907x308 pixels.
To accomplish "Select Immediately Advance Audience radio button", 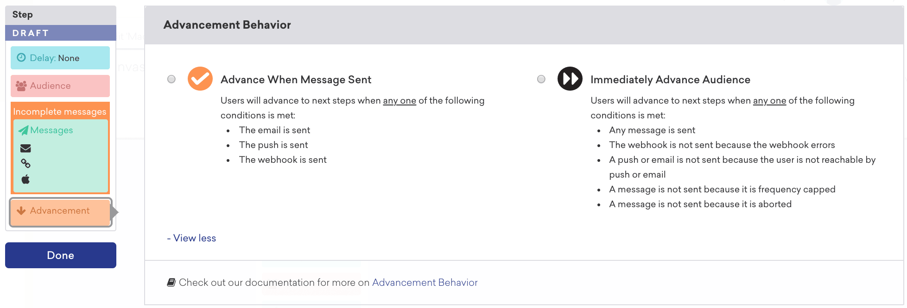I will coord(541,79).
